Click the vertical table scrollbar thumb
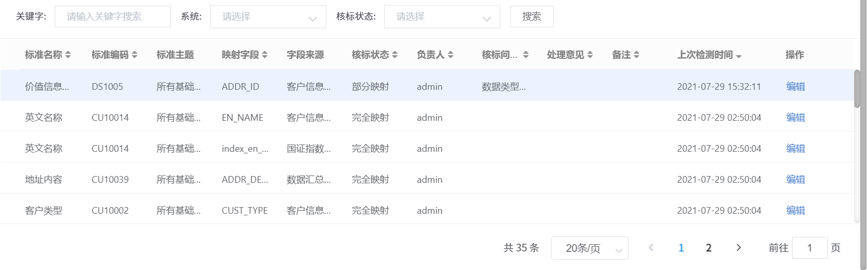The image size is (867, 270). pos(857,89)
